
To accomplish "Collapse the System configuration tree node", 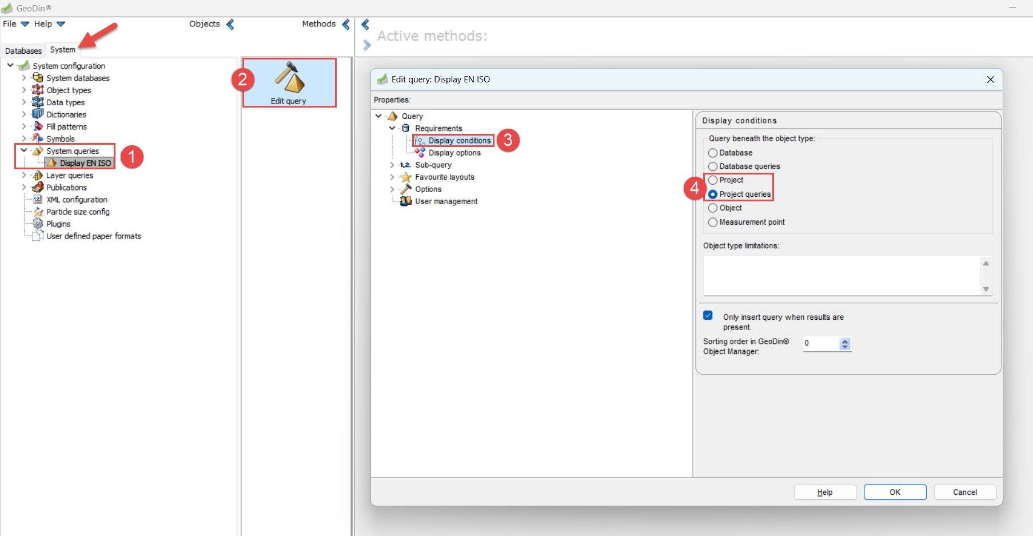I will 10,65.
